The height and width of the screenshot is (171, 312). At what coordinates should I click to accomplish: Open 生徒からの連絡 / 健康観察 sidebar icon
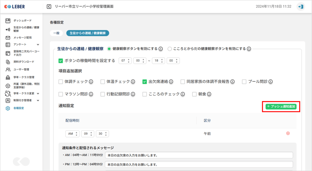pyautogui.click(x=8, y=29)
